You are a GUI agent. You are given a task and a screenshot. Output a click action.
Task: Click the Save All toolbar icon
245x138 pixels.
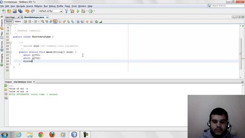point(20,11)
